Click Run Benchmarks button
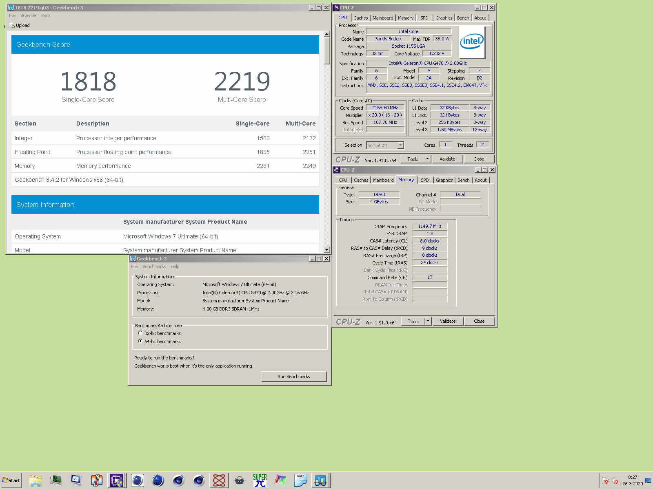653x489 pixels. tap(294, 377)
